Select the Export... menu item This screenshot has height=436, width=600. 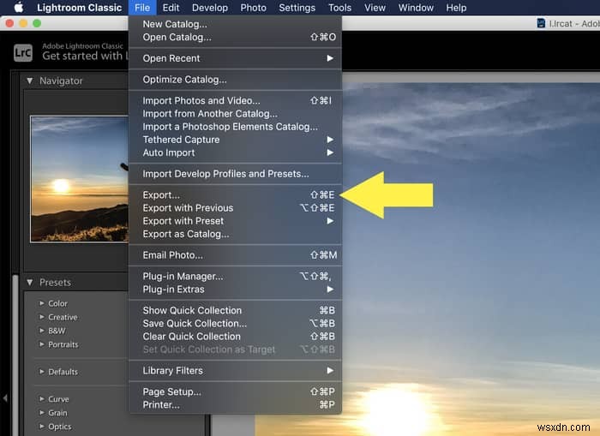235,194
